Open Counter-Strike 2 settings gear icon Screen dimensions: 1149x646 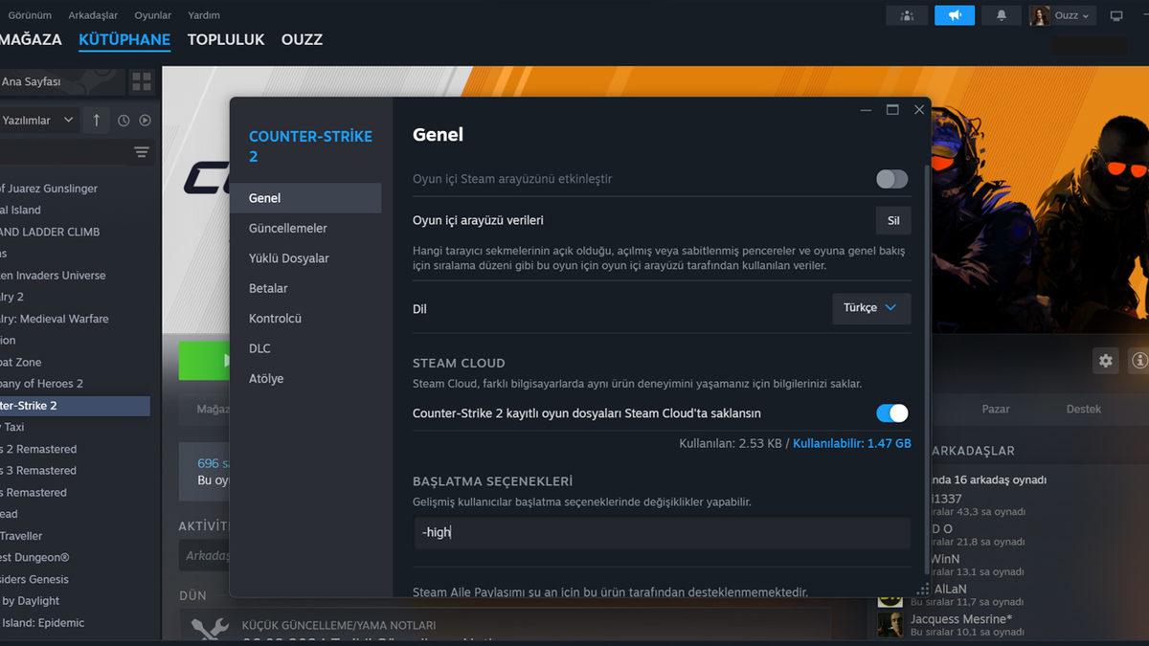coord(1105,361)
